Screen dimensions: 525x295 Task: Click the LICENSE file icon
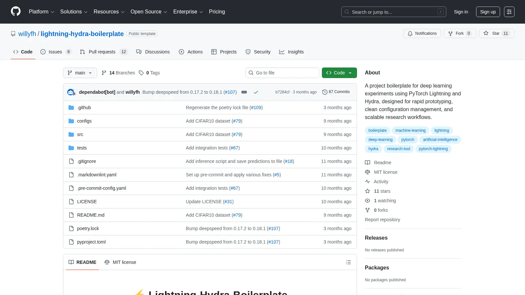coord(71,202)
